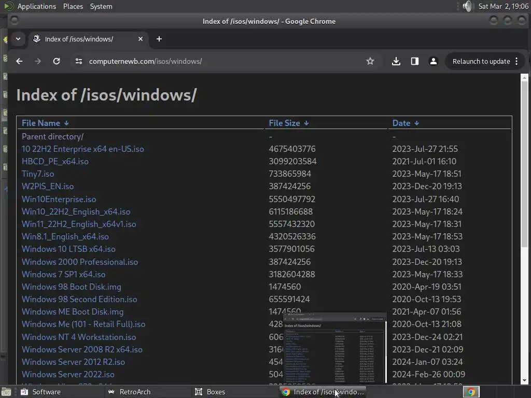Click Windows NT 4 Workstation.iso
The image size is (531, 398).
pyautogui.click(x=79, y=337)
